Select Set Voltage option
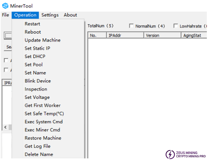 [x=37, y=97]
